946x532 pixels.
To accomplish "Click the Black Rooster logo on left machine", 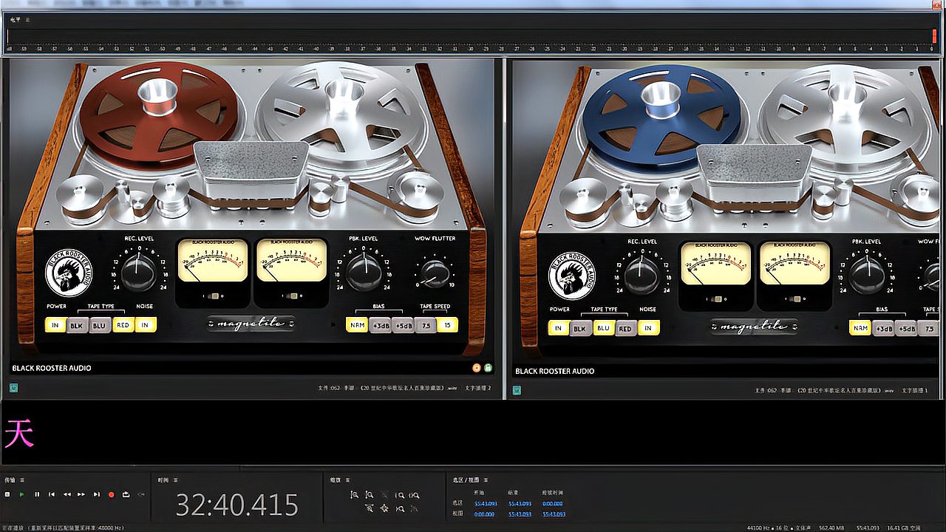I will tap(69, 273).
